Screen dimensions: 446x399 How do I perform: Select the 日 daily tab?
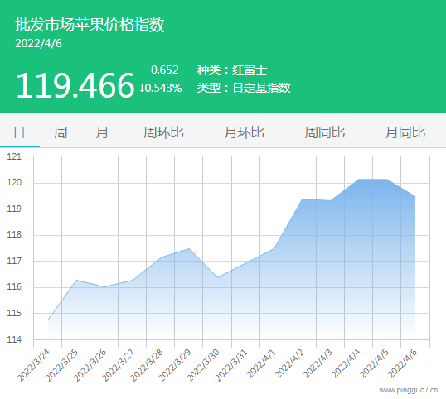tap(19, 132)
